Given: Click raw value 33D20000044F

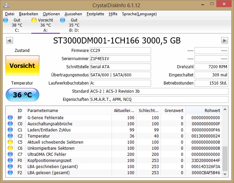Looking at the screenshot, I should (x=206, y=161).
